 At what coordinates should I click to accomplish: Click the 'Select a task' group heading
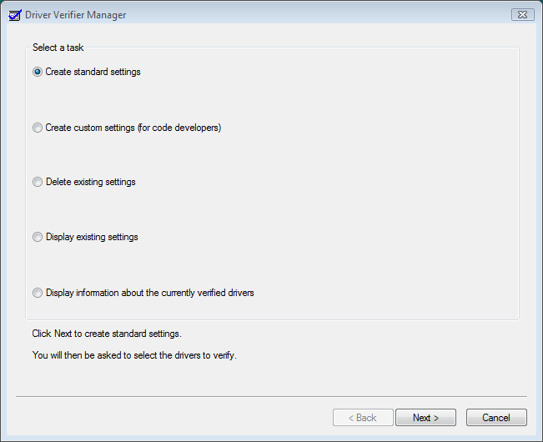coord(58,48)
